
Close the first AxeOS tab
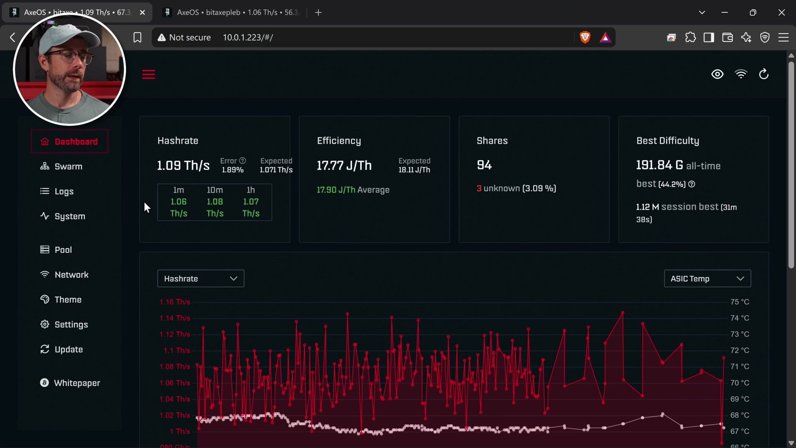[142, 12]
